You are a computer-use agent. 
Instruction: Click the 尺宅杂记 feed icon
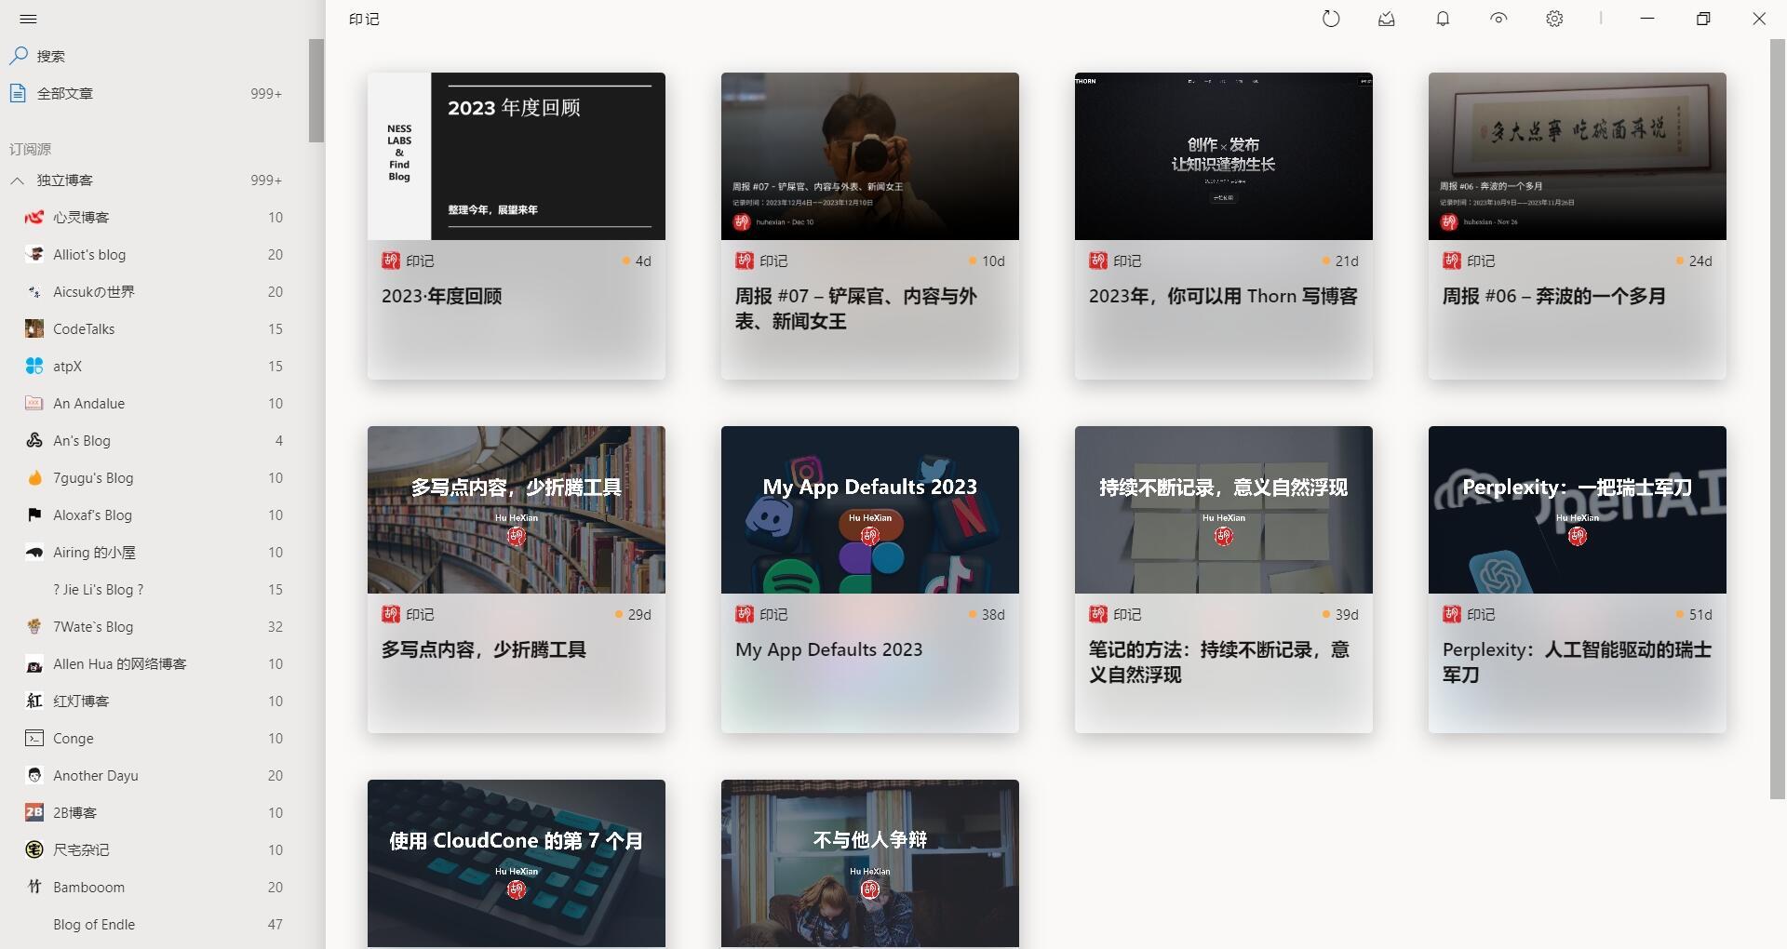pyautogui.click(x=34, y=850)
